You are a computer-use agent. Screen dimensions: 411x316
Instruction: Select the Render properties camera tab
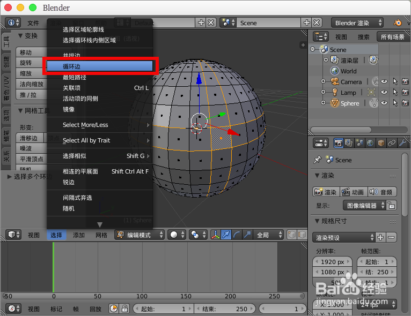[x=339, y=143]
